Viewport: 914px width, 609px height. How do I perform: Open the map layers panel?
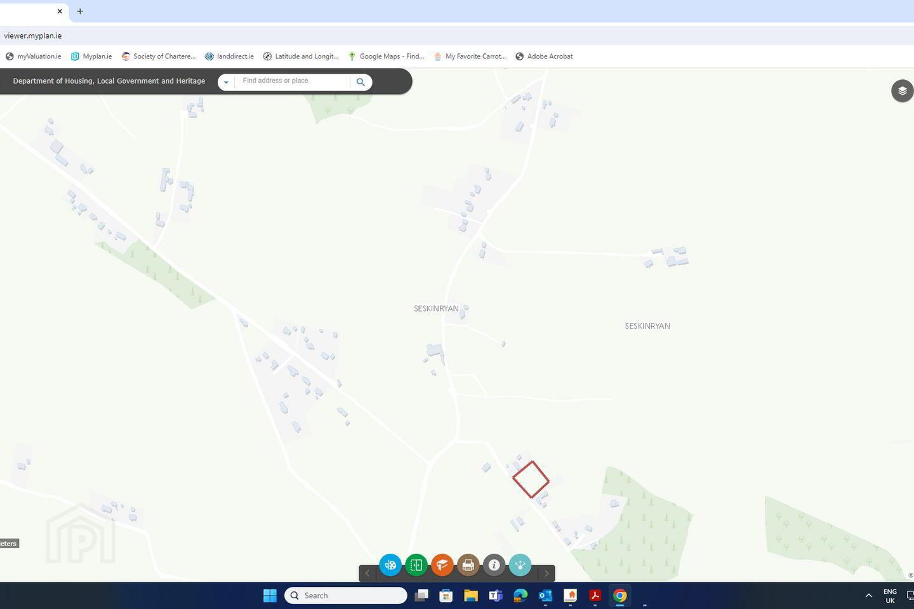[902, 91]
